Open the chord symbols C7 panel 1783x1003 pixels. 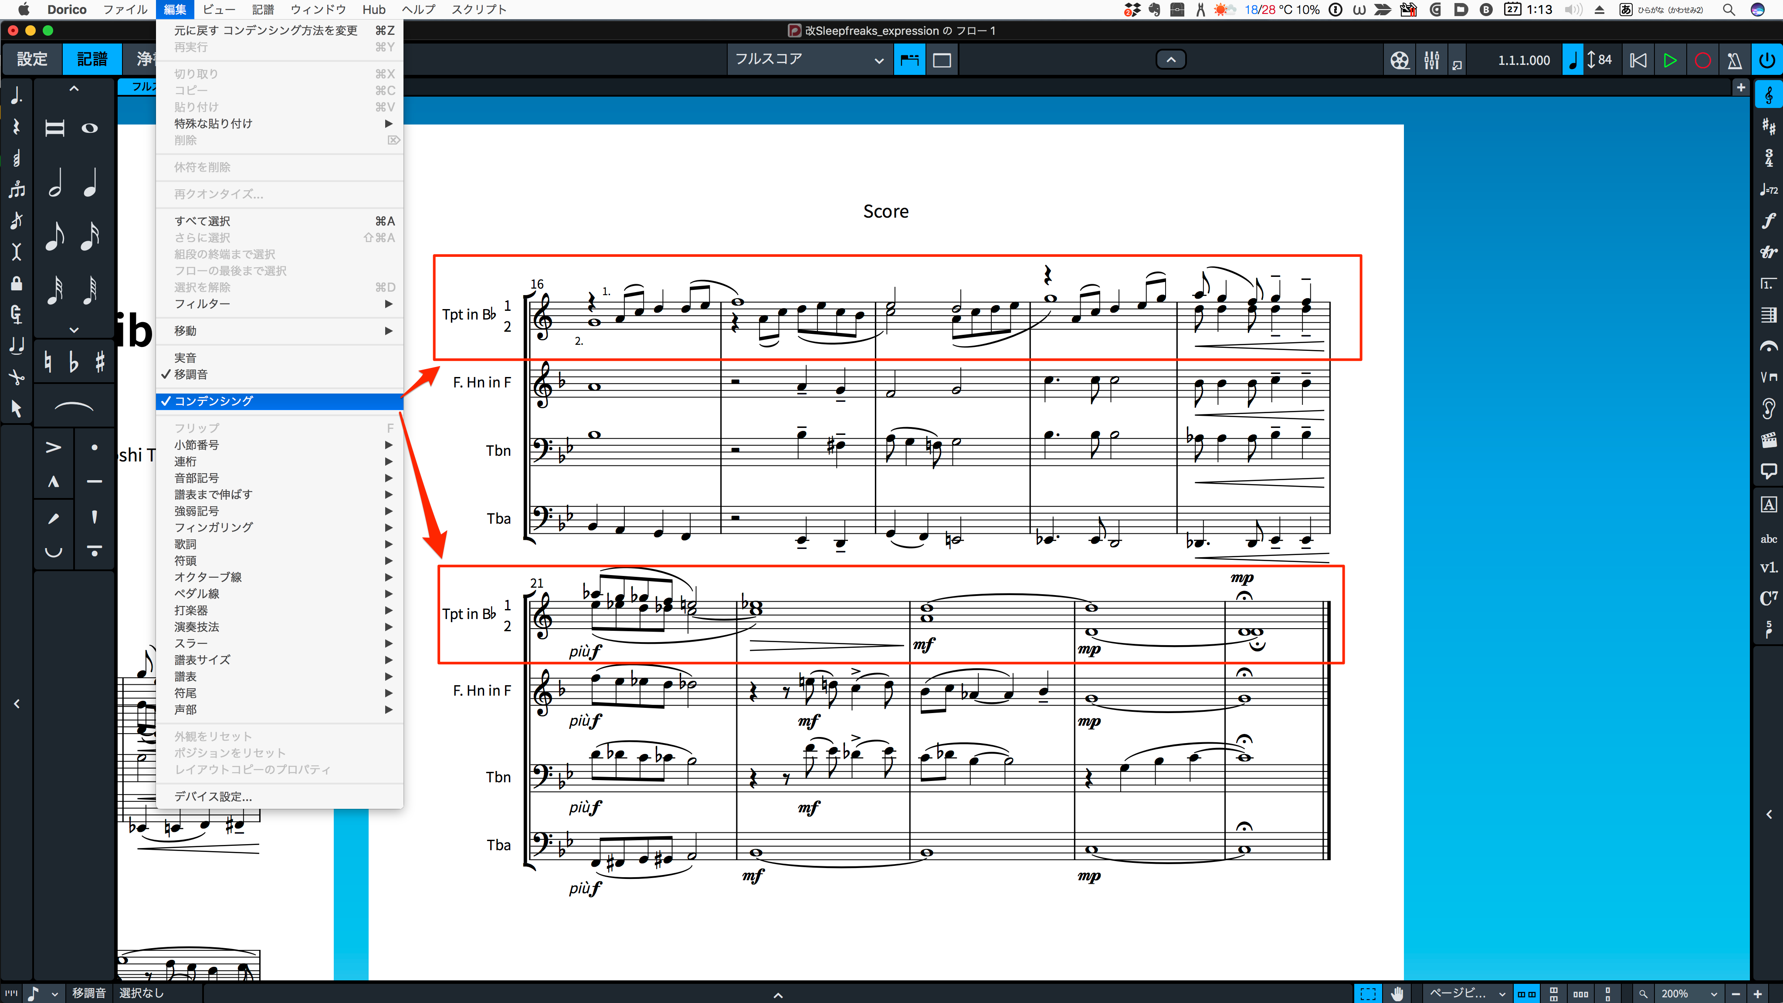point(1769,598)
